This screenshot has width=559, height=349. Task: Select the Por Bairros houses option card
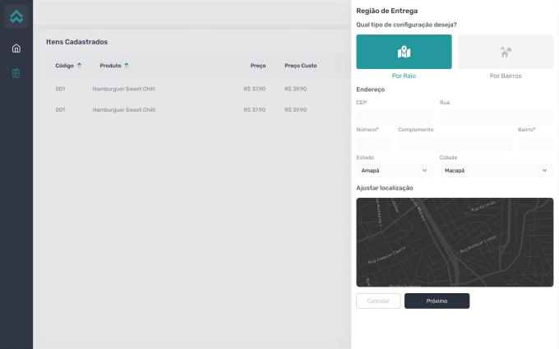(x=506, y=52)
